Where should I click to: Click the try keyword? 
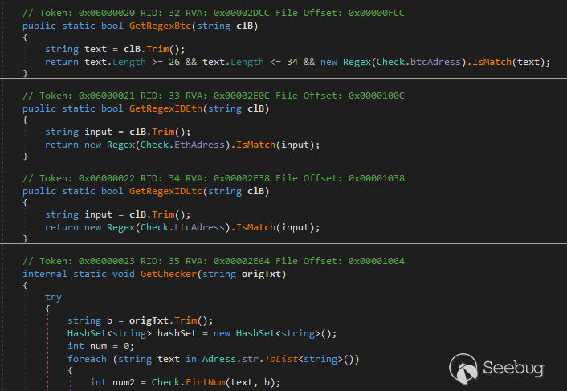click(x=53, y=298)
